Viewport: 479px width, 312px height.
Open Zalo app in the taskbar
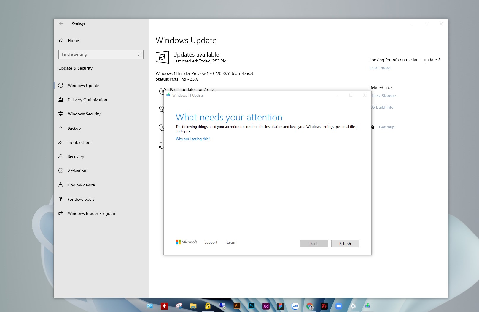point(295,306)
